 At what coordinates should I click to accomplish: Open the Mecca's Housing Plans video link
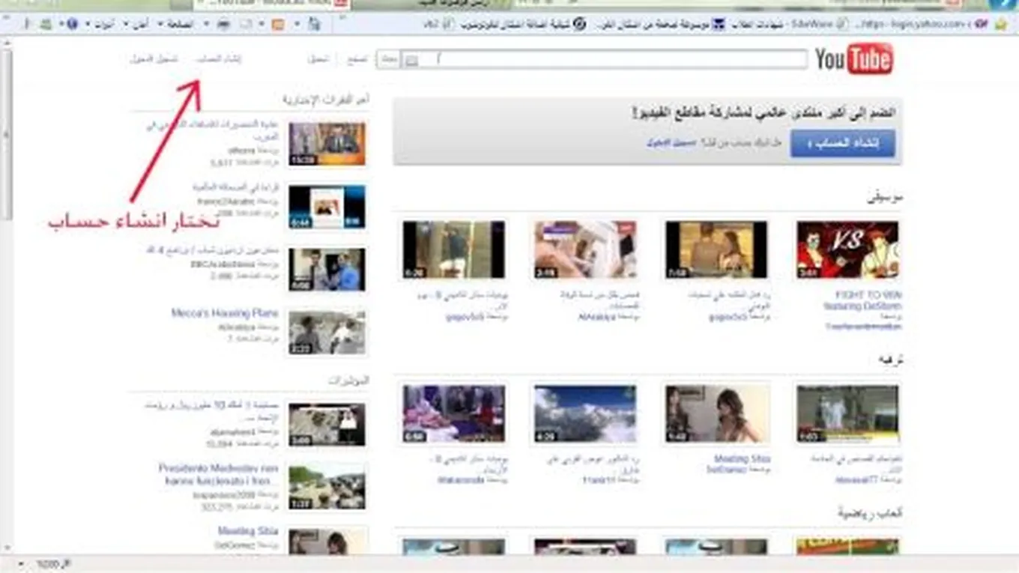(x=225, y=314)
